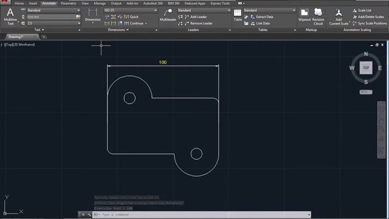Click the E direction on the compass

pyautogui.click(x=380, y=68)
